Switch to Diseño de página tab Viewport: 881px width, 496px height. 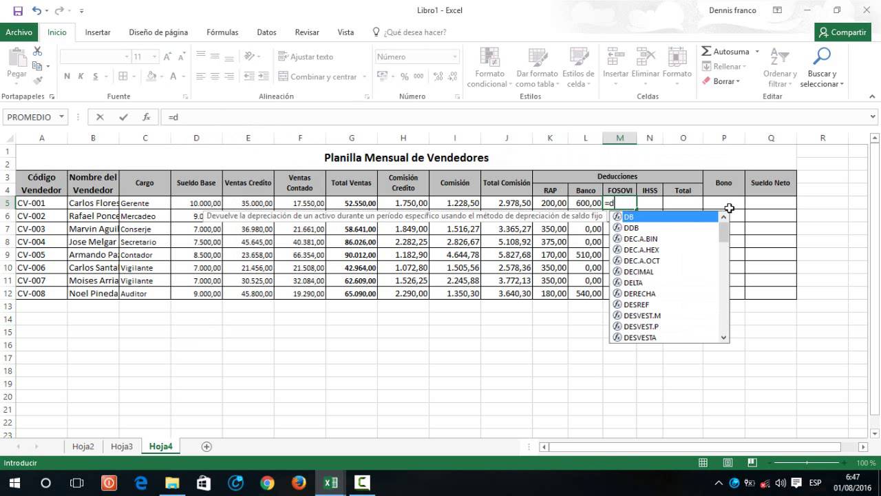(x=158, y=32)
